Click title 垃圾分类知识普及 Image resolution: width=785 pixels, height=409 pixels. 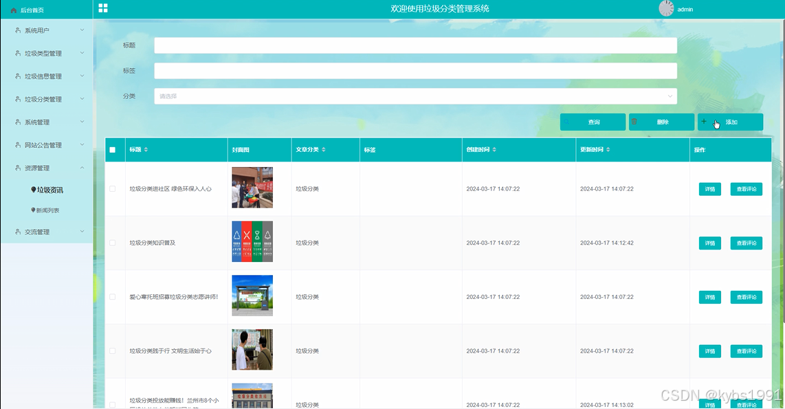[x=153, y=243]
